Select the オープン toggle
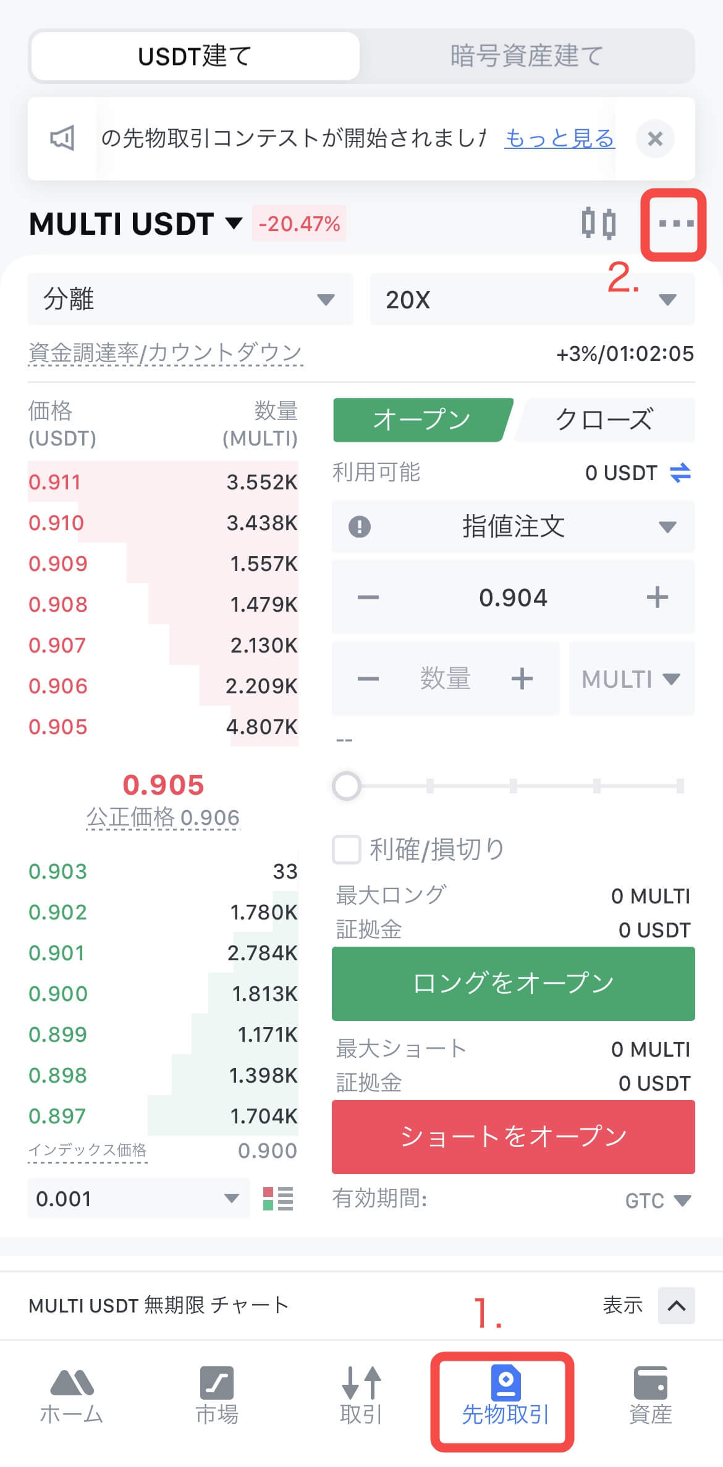The height and width of the screenshot is (1467, 723). point(423,420)
